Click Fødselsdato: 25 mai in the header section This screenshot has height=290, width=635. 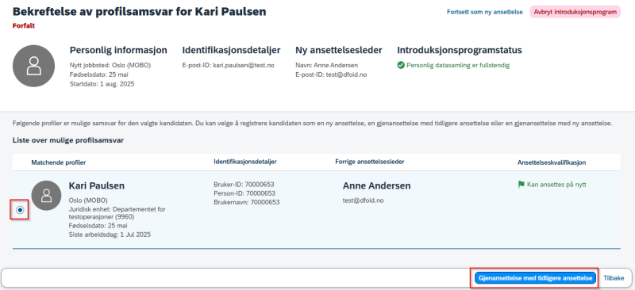coord(99,74)
